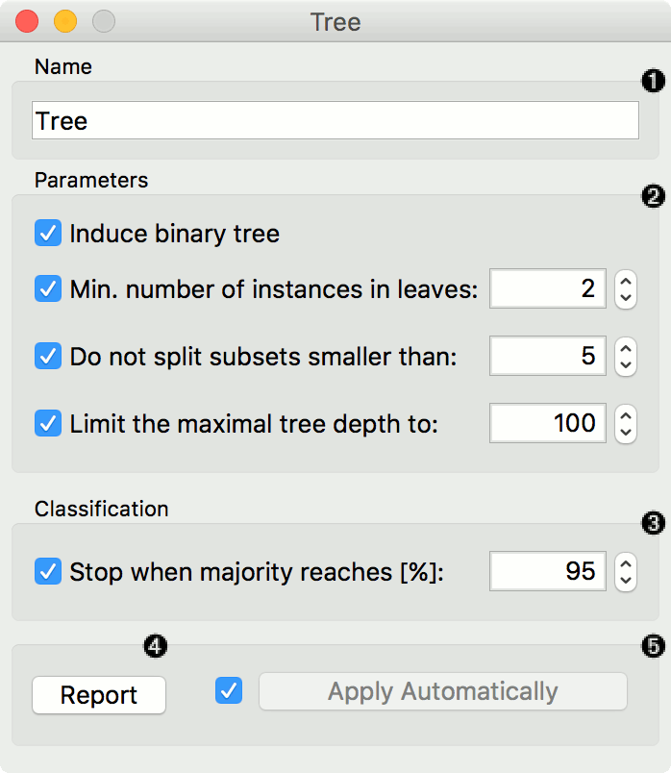This screenshot has width=671, height=773.
Task: Increase min. instances in leaves value
Action: 626,280
